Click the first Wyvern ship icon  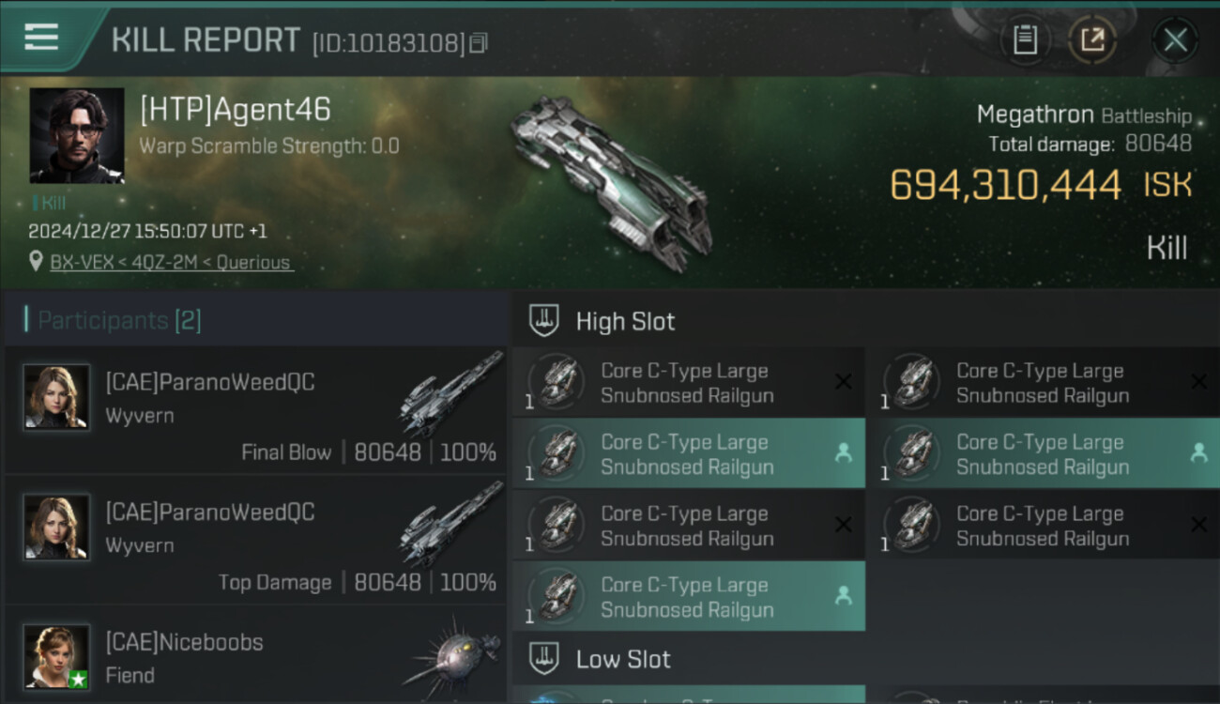click(452, 393)
